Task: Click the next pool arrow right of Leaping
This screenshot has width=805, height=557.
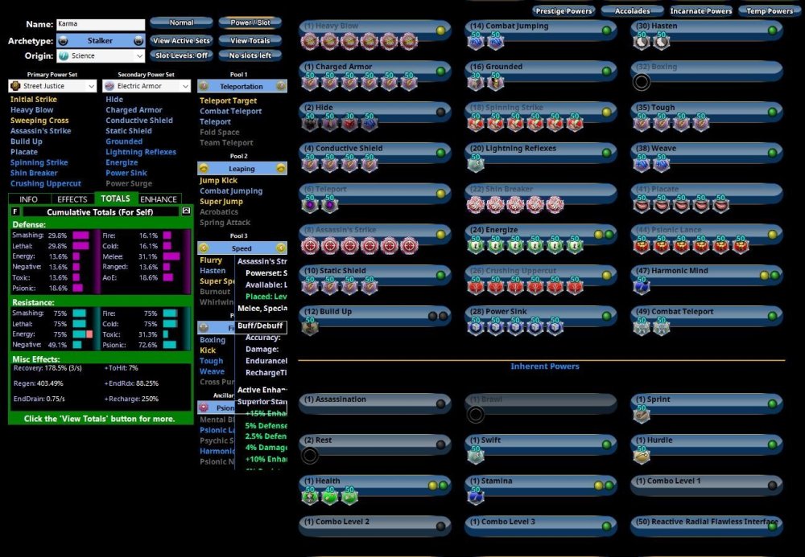Action: coord(281,168)
